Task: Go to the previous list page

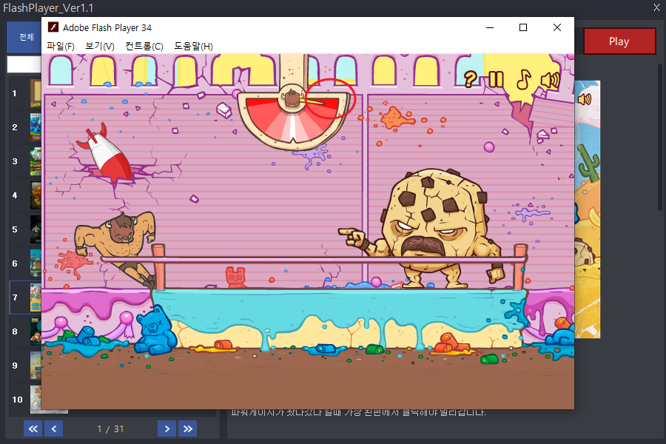Action: click(53, 428)
